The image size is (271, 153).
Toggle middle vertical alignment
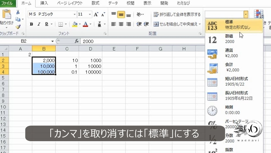(x=121, y=15)
